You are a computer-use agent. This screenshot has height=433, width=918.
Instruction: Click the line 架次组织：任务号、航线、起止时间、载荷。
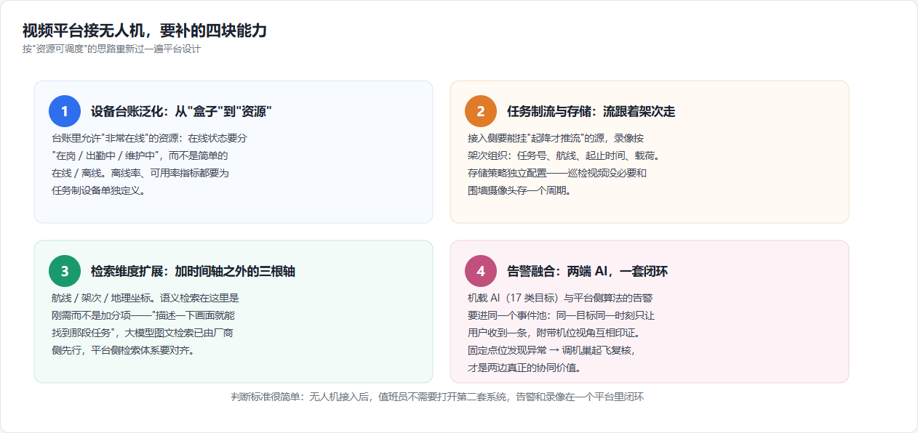564,155
